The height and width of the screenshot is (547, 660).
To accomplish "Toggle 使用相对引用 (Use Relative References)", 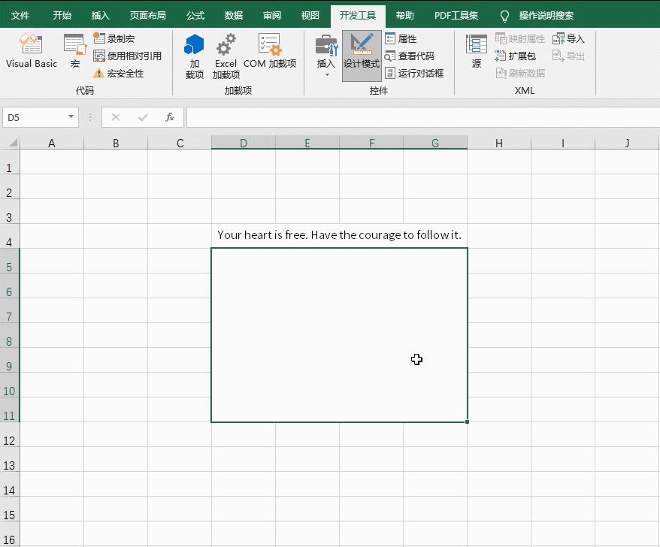I will coord(123,55).
